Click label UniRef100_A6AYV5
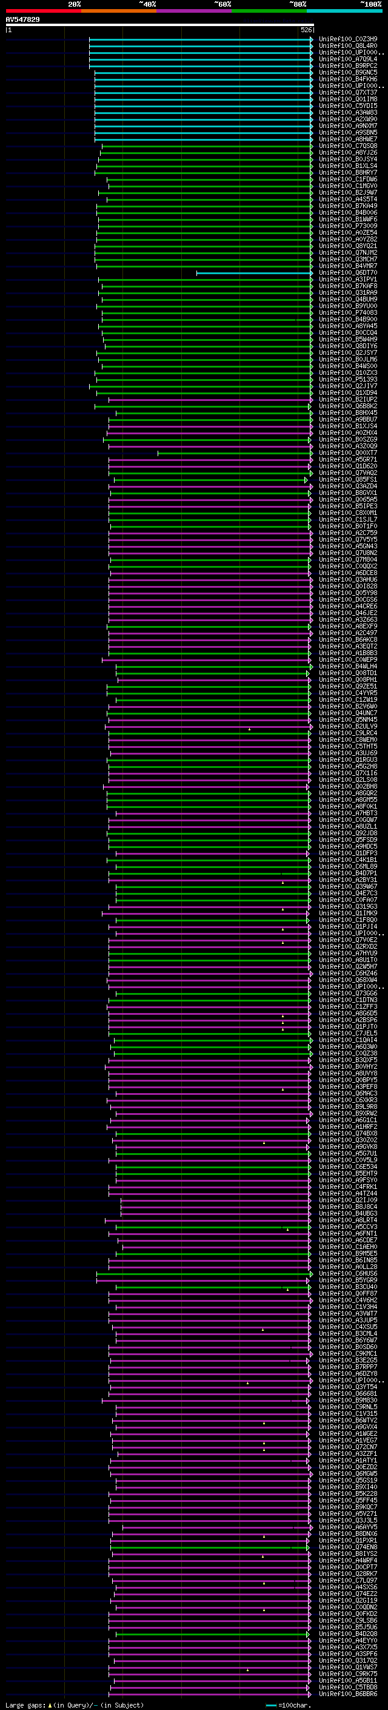Image resolution: width=388 pixels, height=1710 pixels. click(x=348, y=1528)
